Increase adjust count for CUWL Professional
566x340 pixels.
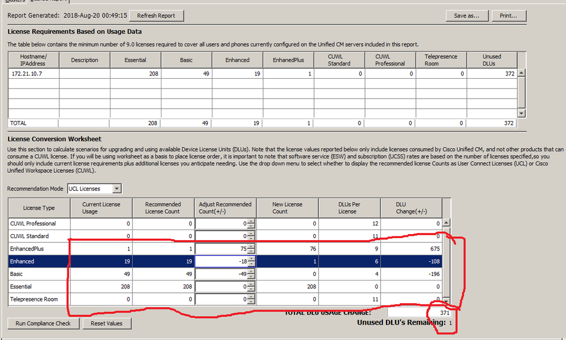point(251,221)
